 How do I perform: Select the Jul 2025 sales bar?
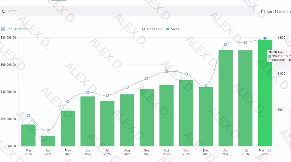coord(107,124)
